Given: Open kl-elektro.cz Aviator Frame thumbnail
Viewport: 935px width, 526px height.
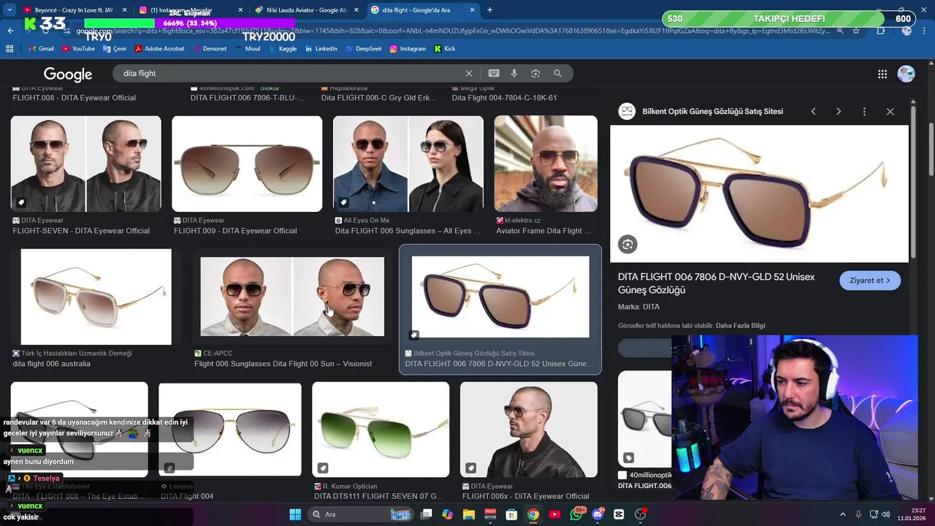Looking at the screenshot, I should pyautogui.click(x=546, y=164).
